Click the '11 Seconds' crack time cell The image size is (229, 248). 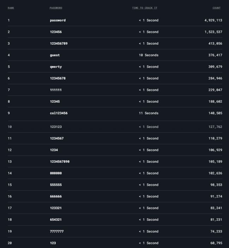point(149,113)
